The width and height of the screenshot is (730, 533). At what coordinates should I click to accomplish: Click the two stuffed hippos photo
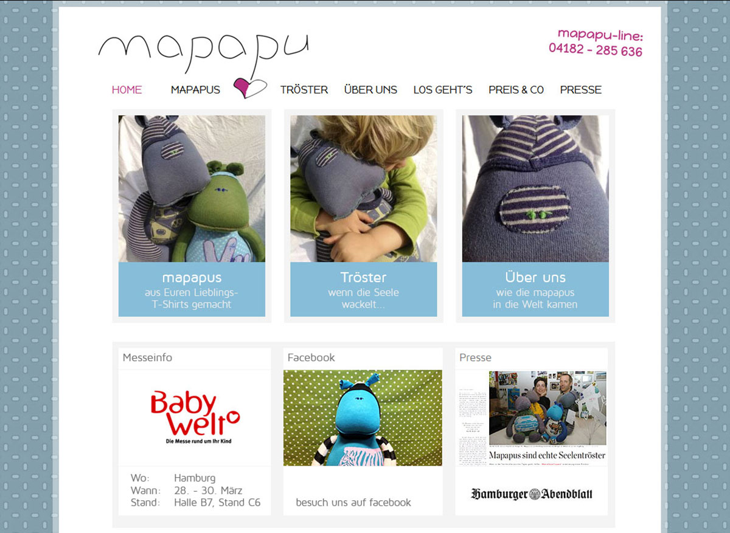(x=192, y=188)
